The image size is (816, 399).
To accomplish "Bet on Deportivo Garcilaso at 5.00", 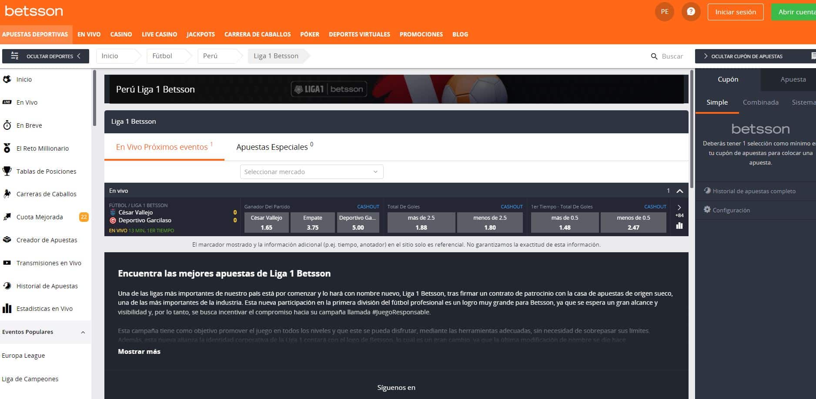I will click(x=358, y=222).
